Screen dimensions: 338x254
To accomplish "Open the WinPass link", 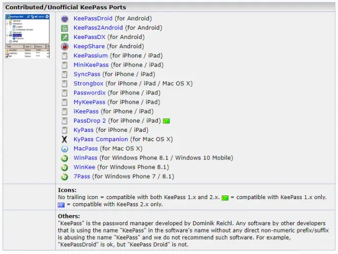I will (x=86, y=158).
